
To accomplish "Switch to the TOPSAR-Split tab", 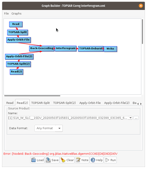I will click(40, 103).
